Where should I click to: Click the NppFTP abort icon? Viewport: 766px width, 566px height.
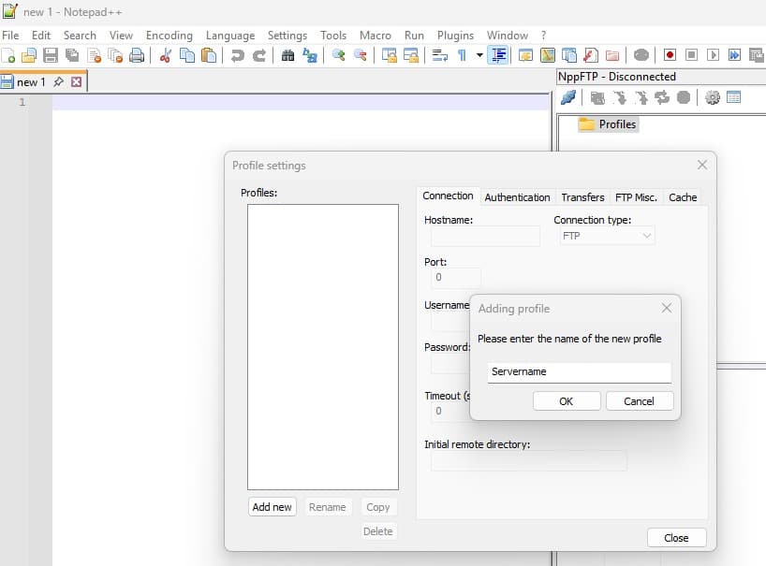click(684, 97)
